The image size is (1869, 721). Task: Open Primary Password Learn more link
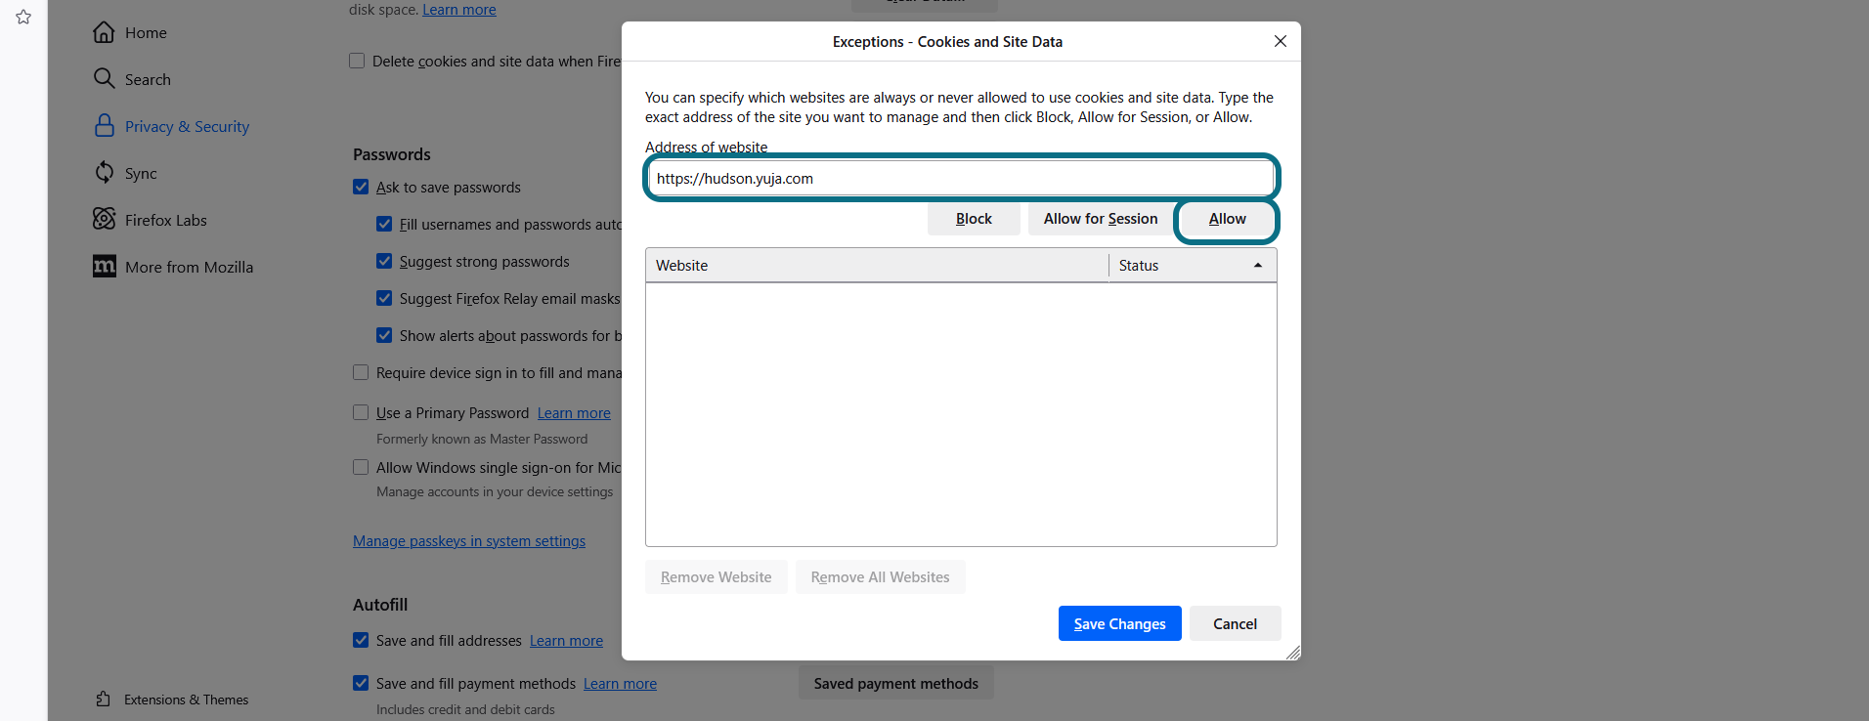click(574, 413)
